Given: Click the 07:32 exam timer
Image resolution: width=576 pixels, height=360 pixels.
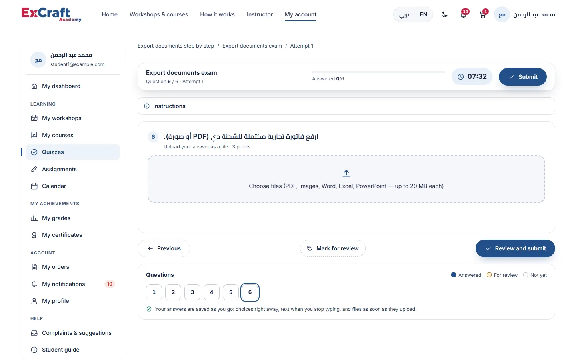Looking at the screenshot, I should 472,77.
